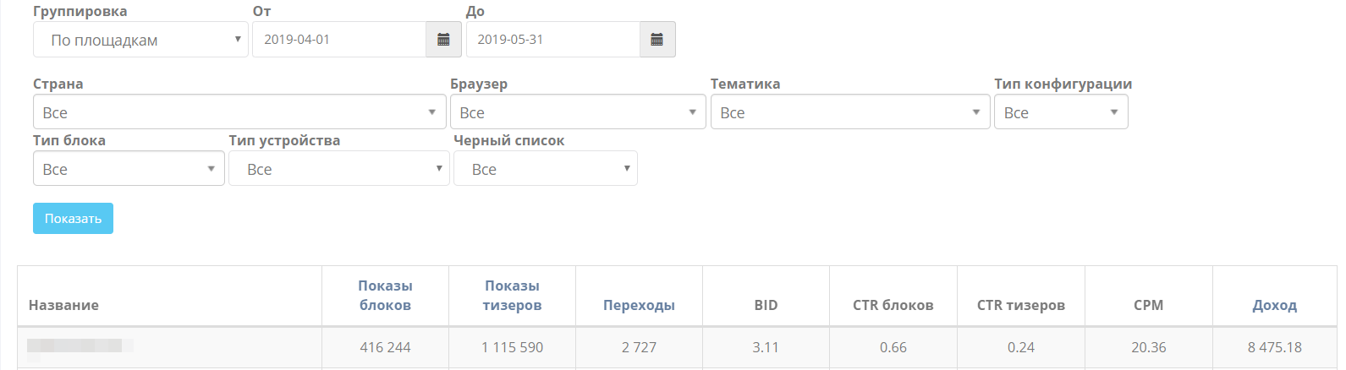Sort by Показы блоков column
This screenshot has height=370, width=1346.
pyautogui.click(x=385, y=296)
